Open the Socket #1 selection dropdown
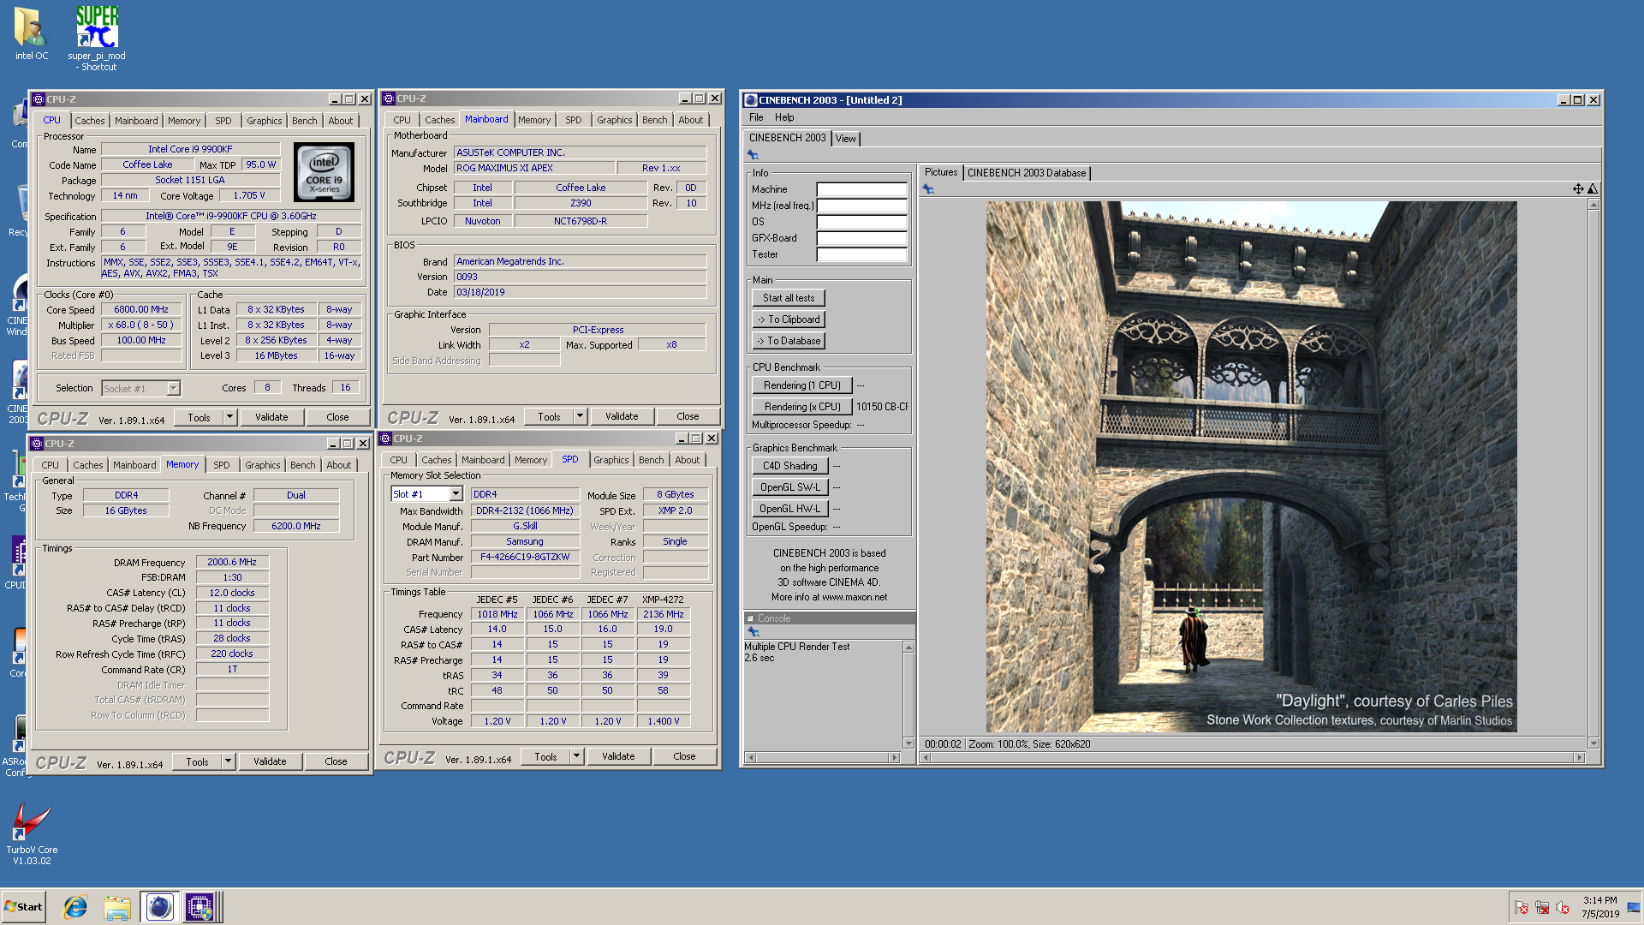 pyautogui.click(x=173, y=388)
